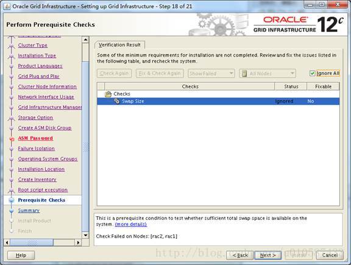The width and height of the screenshot is (351, 265).
Task: Click the ASM Password red step marker
Action: click(x=12, y=139)
